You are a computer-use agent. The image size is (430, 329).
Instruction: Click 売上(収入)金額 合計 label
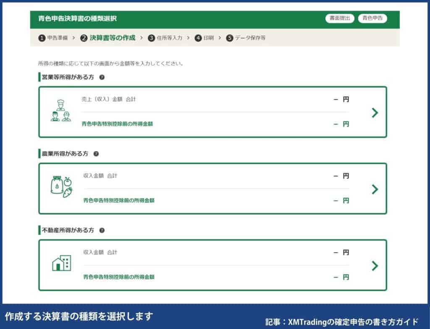(x=109, y=99)
